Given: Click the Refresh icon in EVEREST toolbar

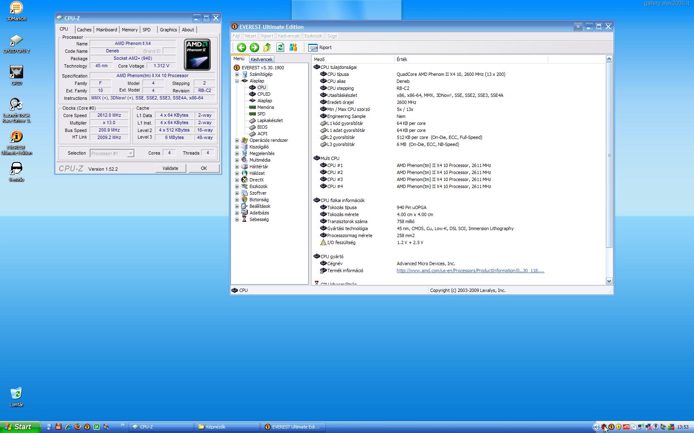Looking at the screenshot, I should pyautogui.click(x=280, y=47).
